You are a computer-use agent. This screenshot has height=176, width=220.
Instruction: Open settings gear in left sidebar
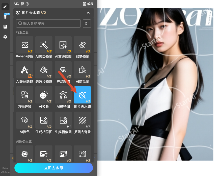[x=5, y=37]
